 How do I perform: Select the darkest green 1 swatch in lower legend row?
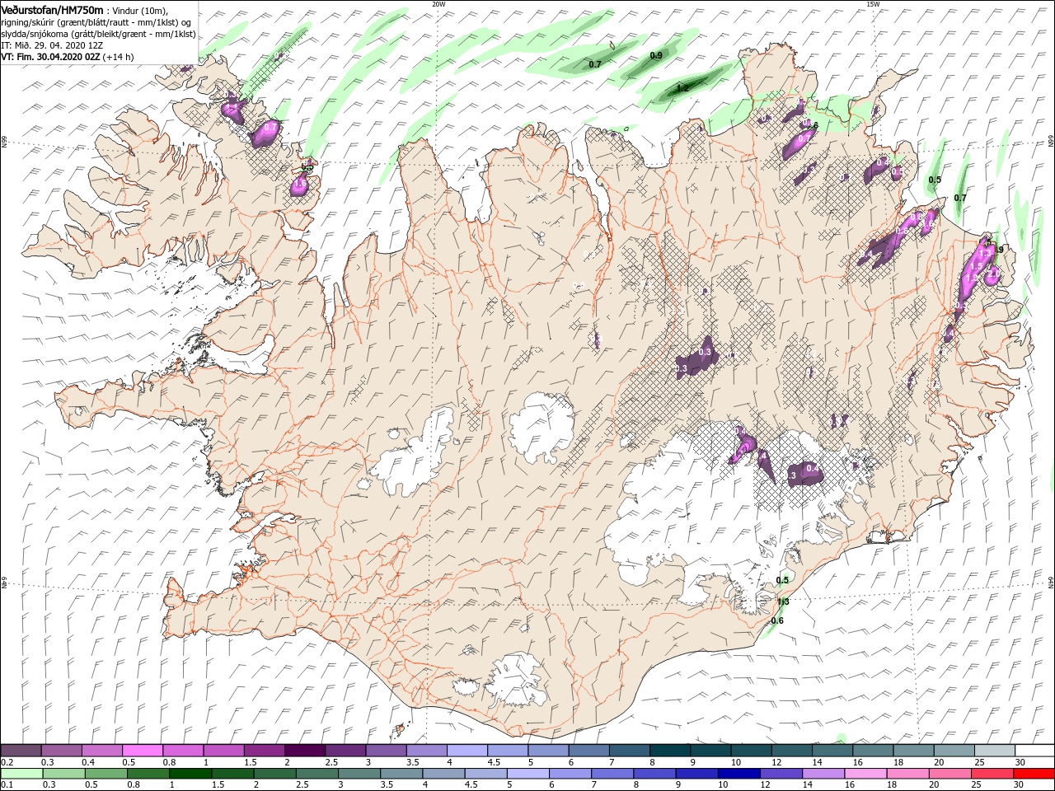pos(190,774)
